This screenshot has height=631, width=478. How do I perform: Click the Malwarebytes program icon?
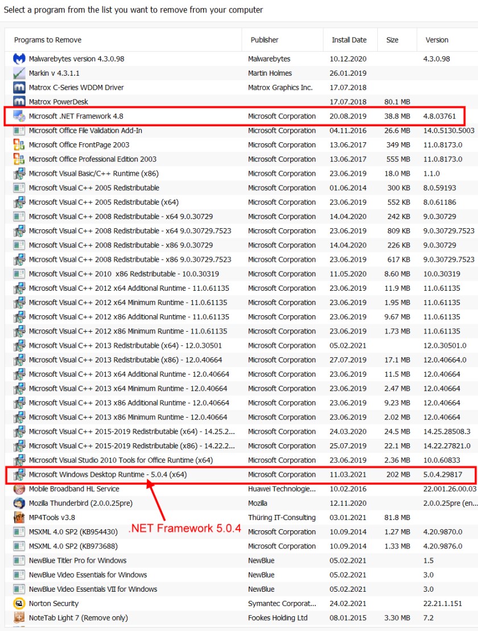pos(19,59)
